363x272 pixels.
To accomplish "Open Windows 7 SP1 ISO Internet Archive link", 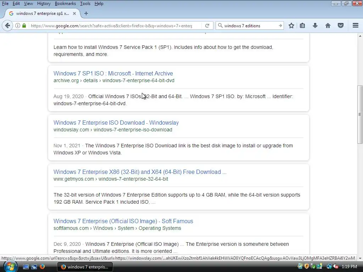I will (113, 73).
